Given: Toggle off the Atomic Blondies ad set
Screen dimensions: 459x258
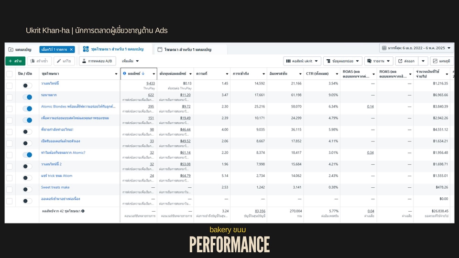Looking at the screenshot, I should click(x=27, y=108).
